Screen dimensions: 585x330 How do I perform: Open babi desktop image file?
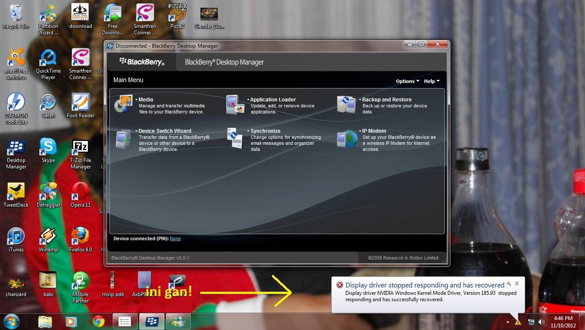48,285
